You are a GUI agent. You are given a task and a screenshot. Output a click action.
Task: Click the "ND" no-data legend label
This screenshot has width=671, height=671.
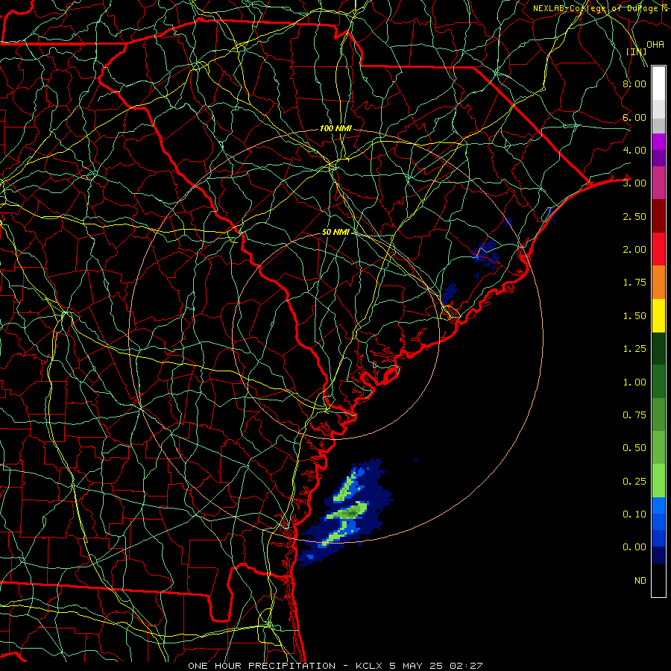(x=640, y=581)
